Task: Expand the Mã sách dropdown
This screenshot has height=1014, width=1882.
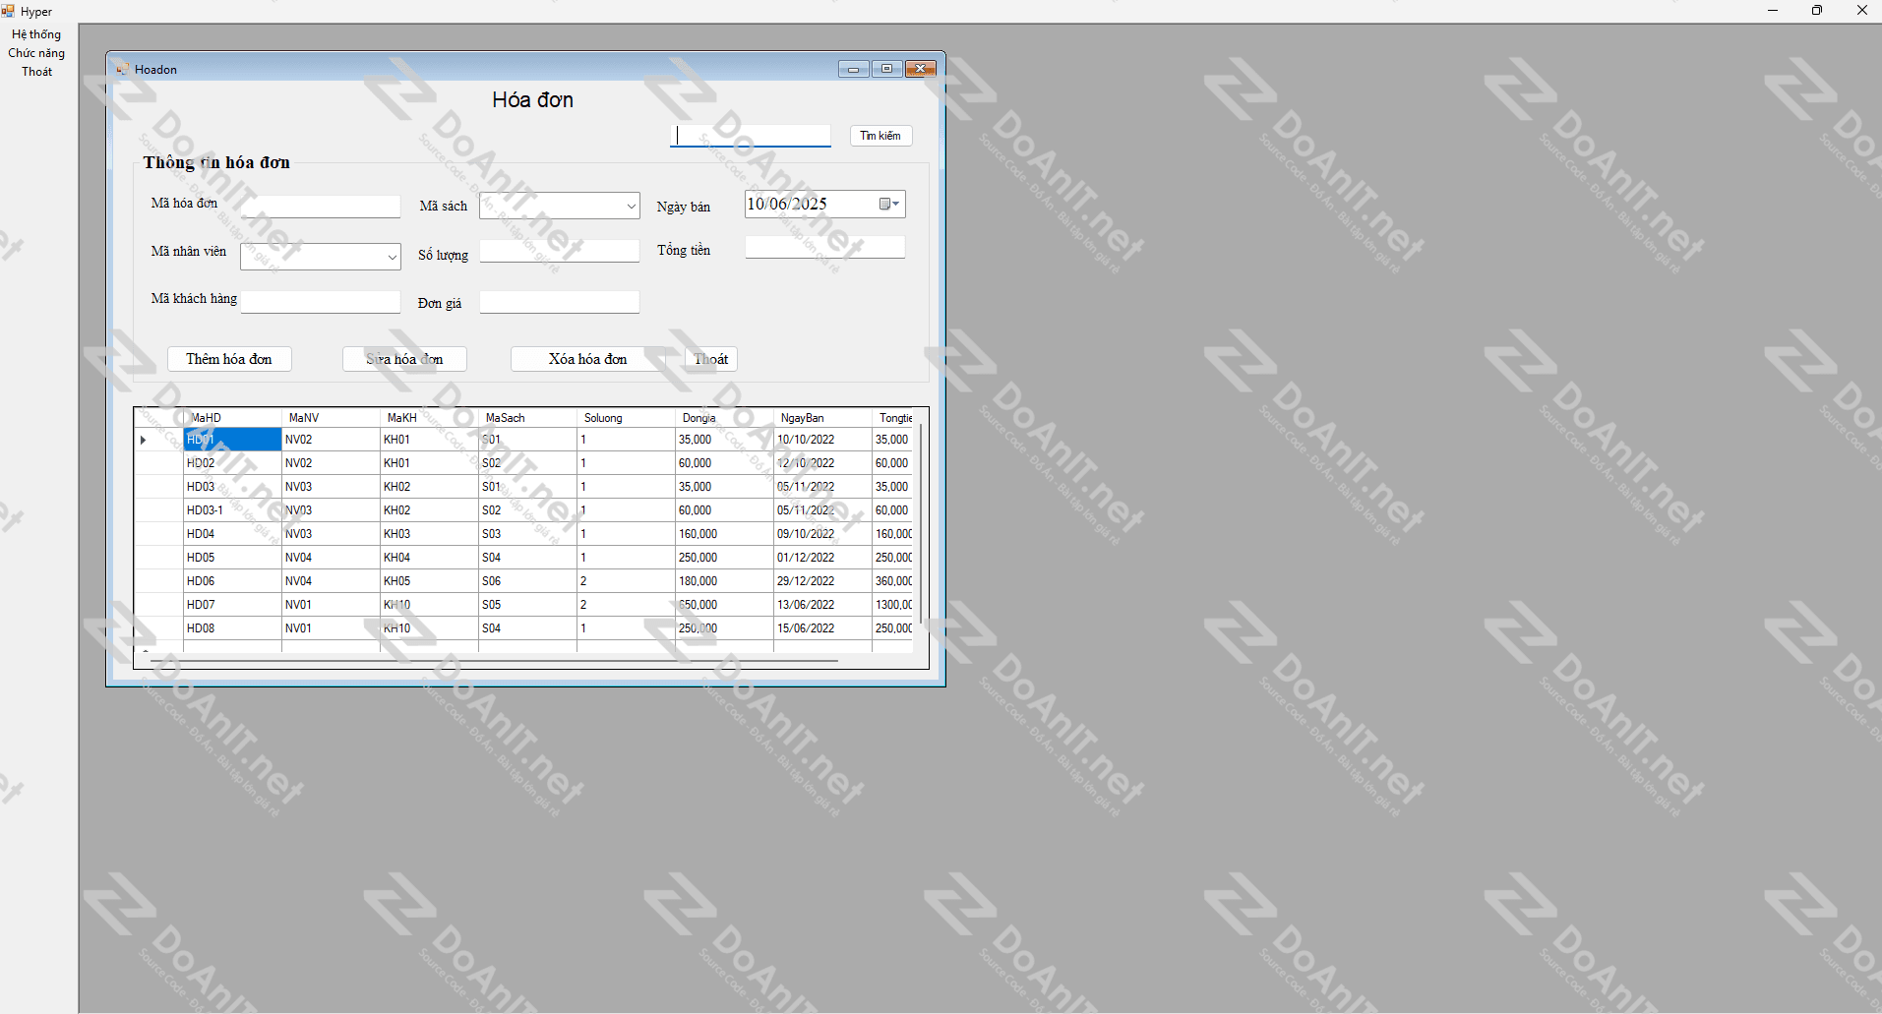Action: click(631, 206)
